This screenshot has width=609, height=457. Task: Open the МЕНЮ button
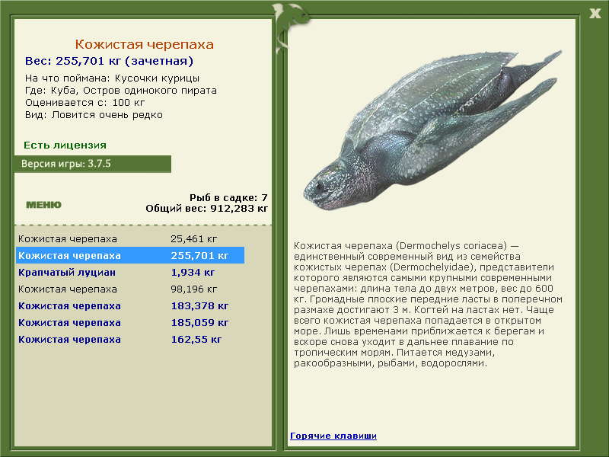[x=44, y=205]
